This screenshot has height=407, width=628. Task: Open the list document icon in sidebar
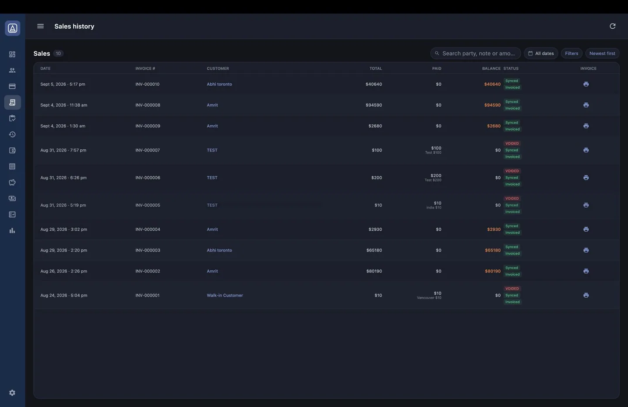pyautogui.click(x=12, y=166)
